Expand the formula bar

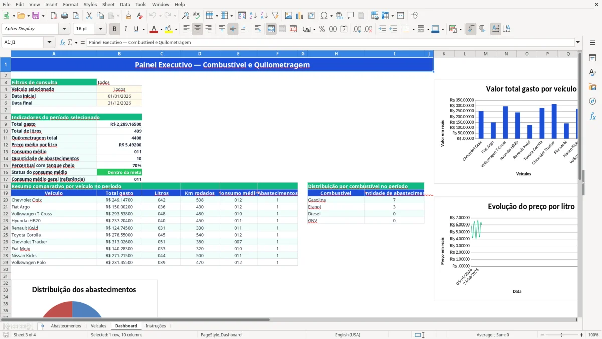click(x=578, y=42)
